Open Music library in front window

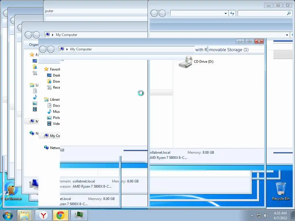coord(53,112)
